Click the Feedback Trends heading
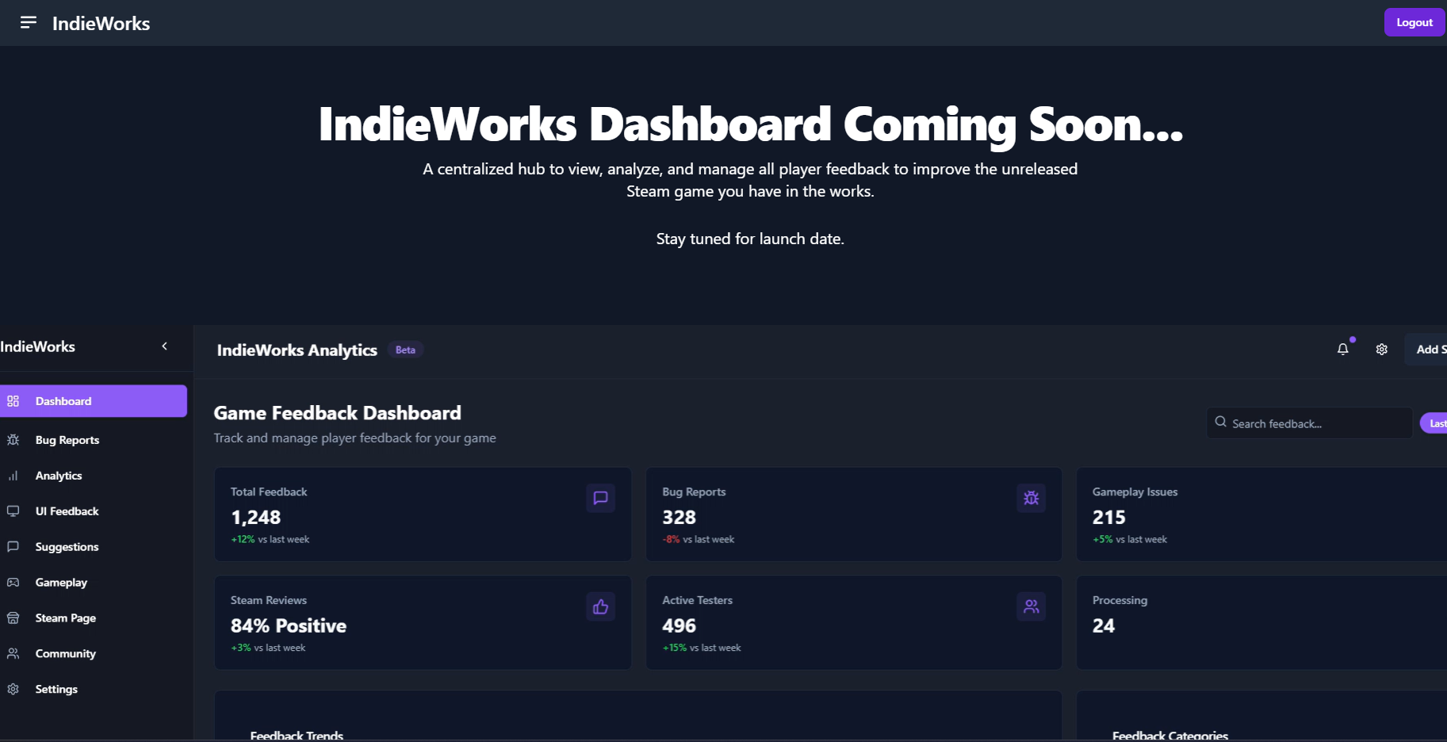The image size is (1447, 742). click(297, 736)
